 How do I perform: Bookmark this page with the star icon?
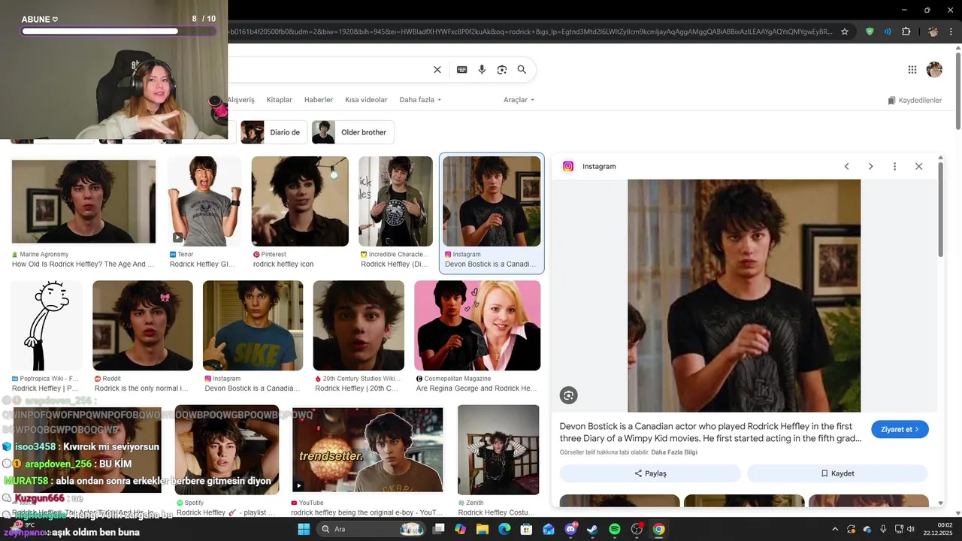[845, 32]
